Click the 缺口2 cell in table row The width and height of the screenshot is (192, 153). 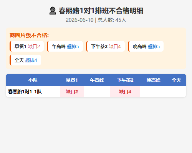72,92
